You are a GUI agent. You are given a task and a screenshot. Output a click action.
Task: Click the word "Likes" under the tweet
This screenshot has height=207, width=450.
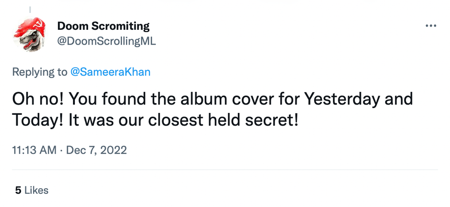click(36, 190)
